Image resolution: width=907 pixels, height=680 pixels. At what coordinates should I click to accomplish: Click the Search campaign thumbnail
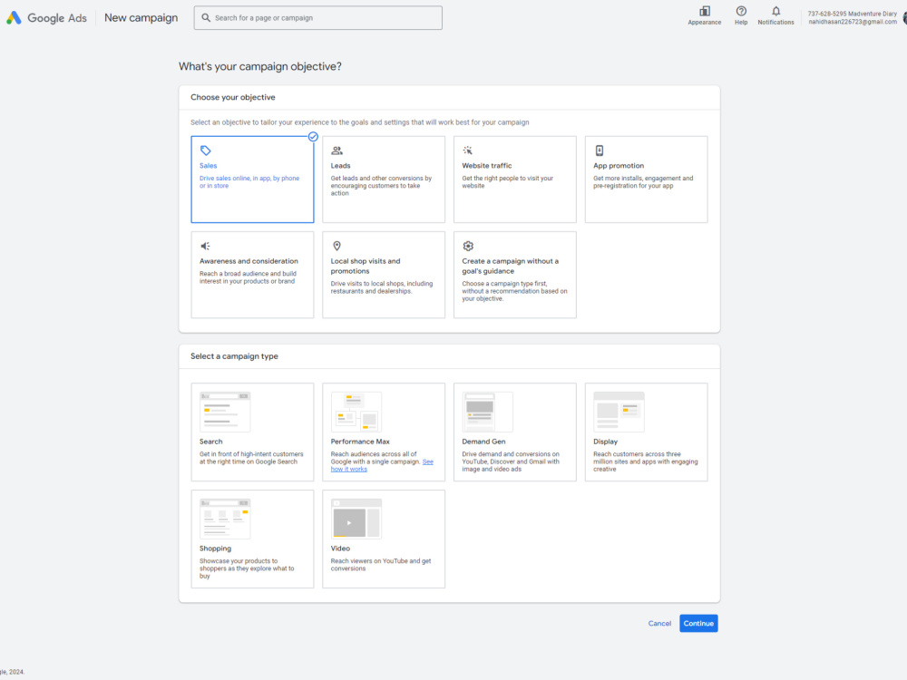pyautogui.click(x=225, y=412)
